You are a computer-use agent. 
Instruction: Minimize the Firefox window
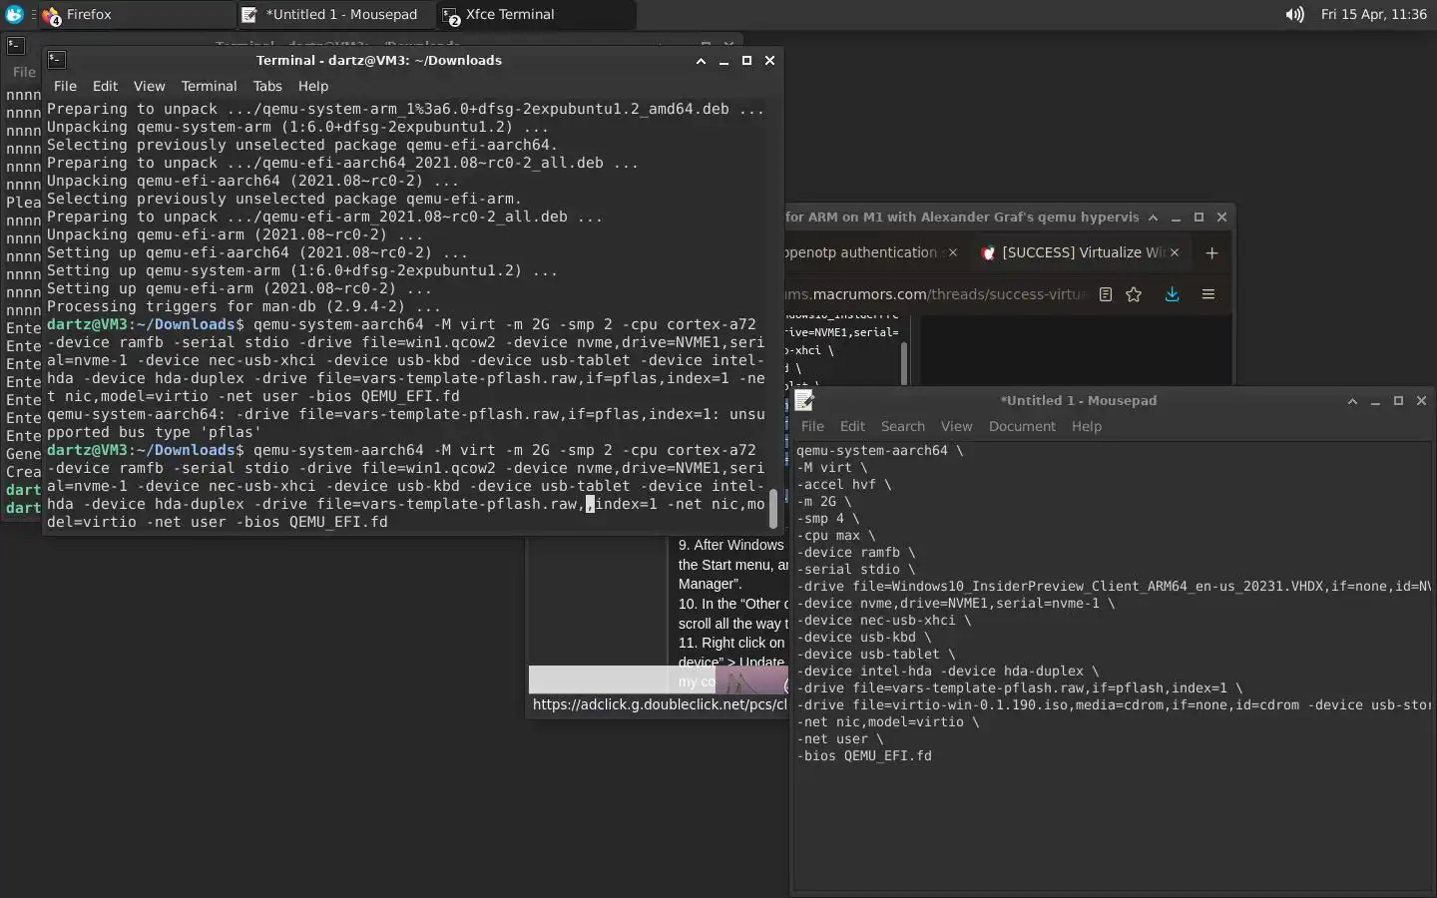click(1176, 217)
